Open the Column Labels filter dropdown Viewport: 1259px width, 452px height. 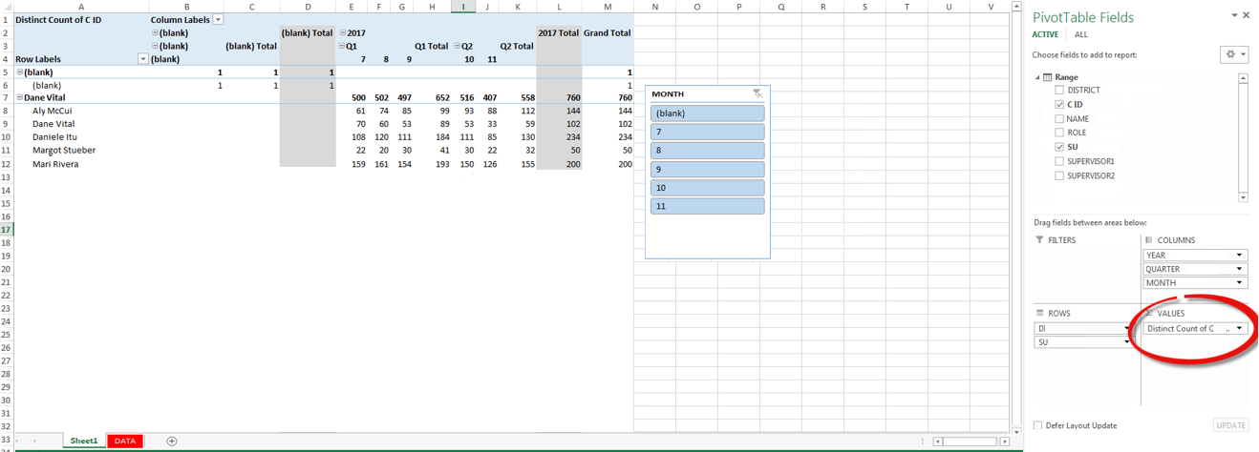[218, 19]
